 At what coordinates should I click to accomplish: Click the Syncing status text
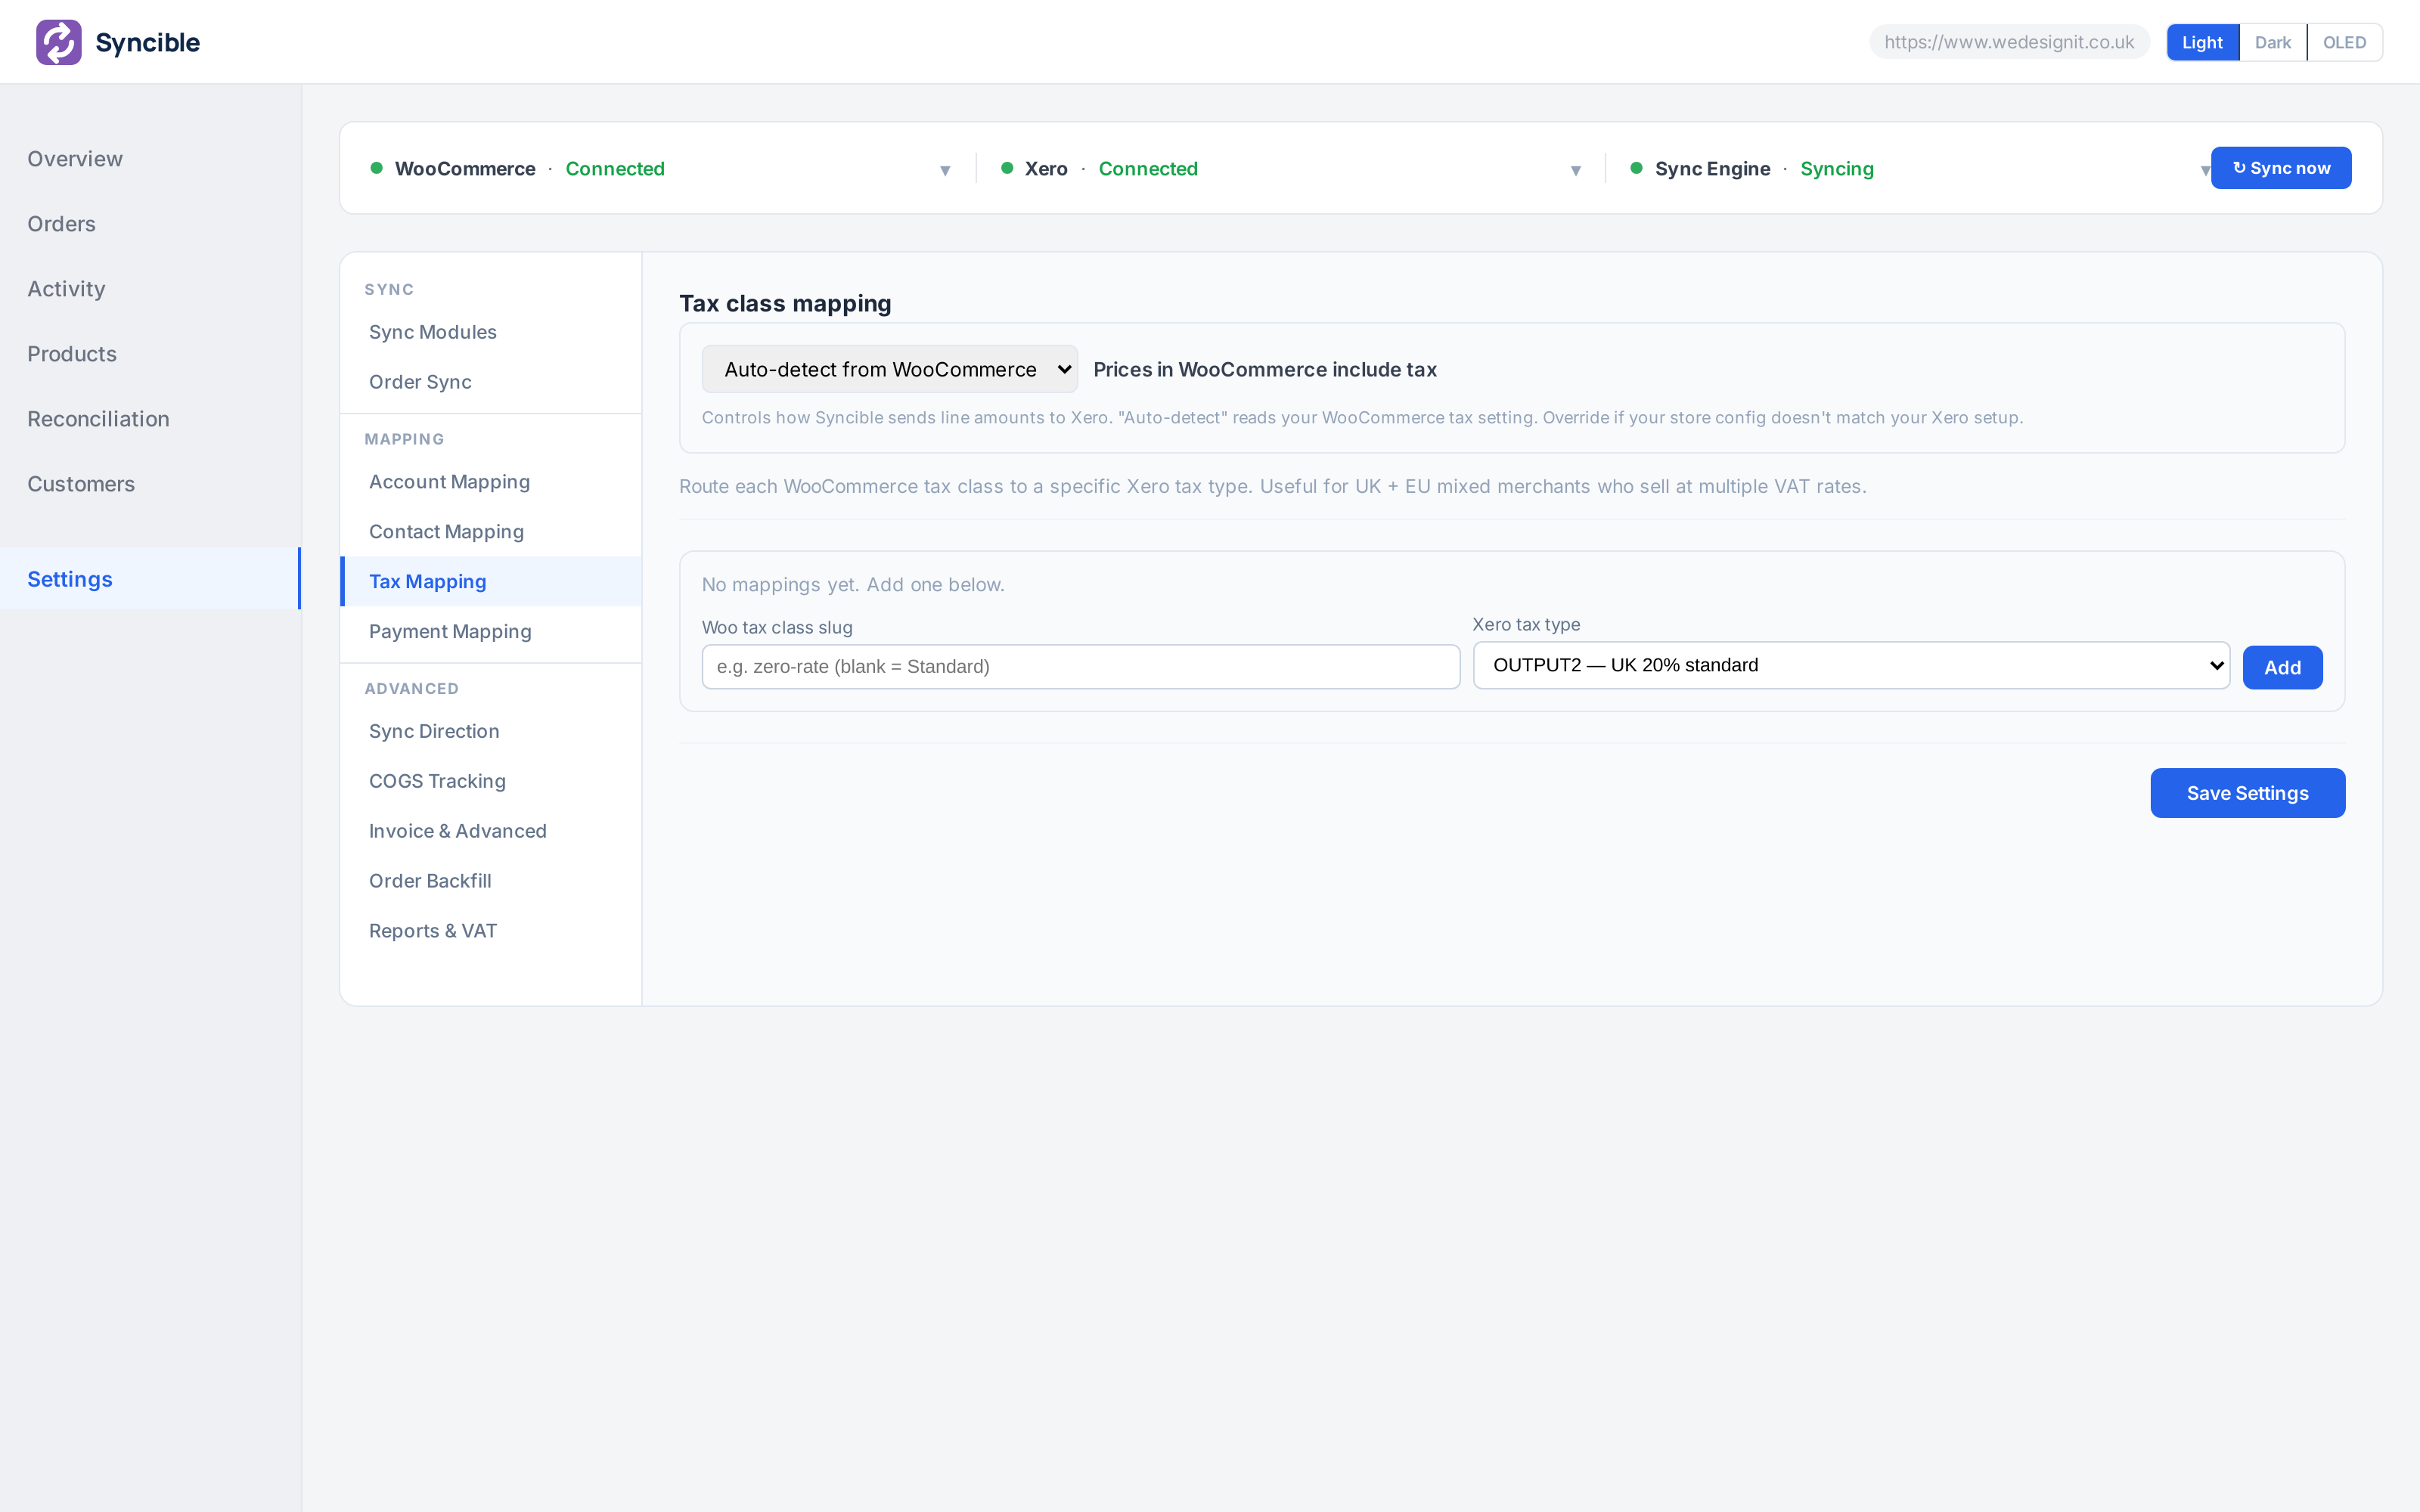pos(1837,169)
